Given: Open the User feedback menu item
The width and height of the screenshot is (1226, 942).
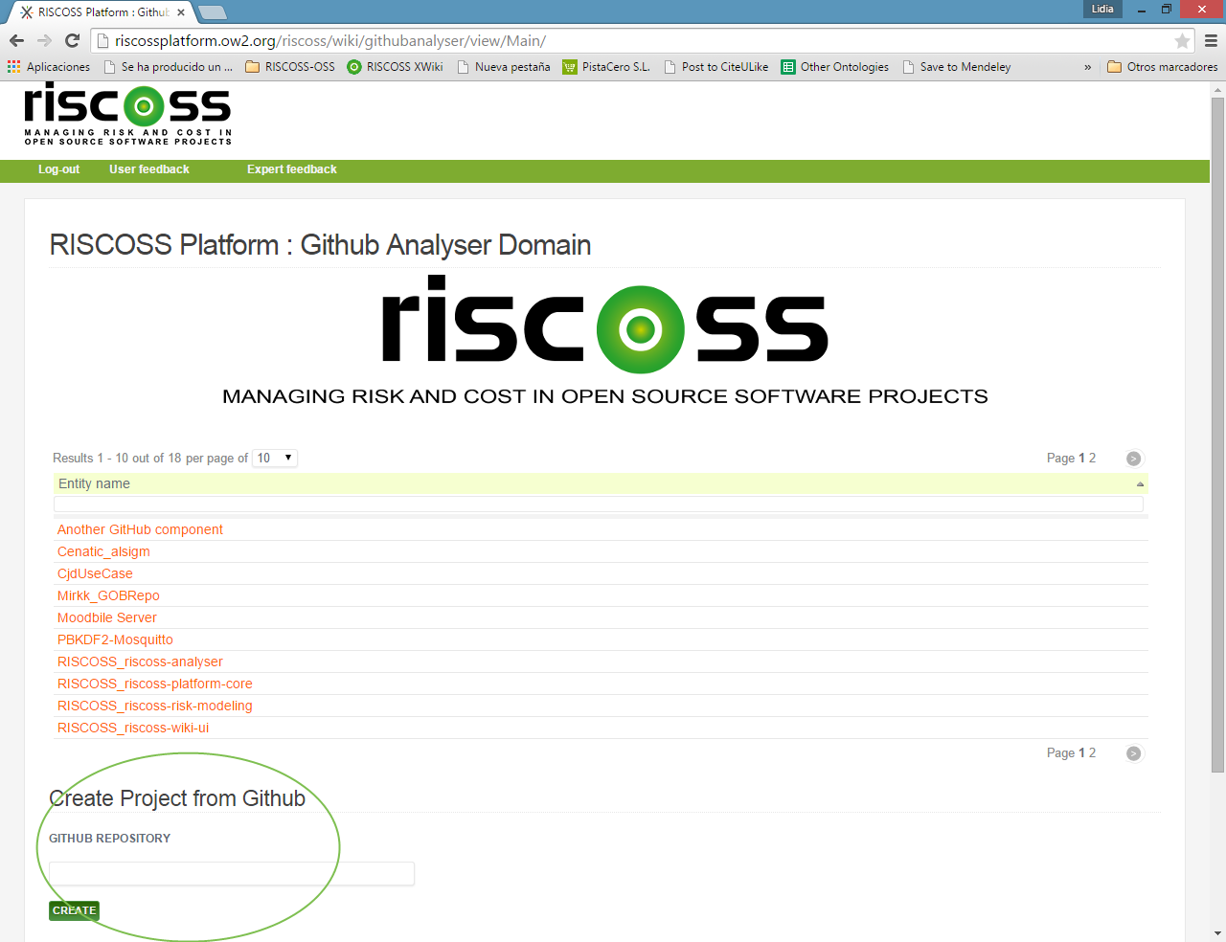Looking at the screenshot, I should tap(149, 169).
